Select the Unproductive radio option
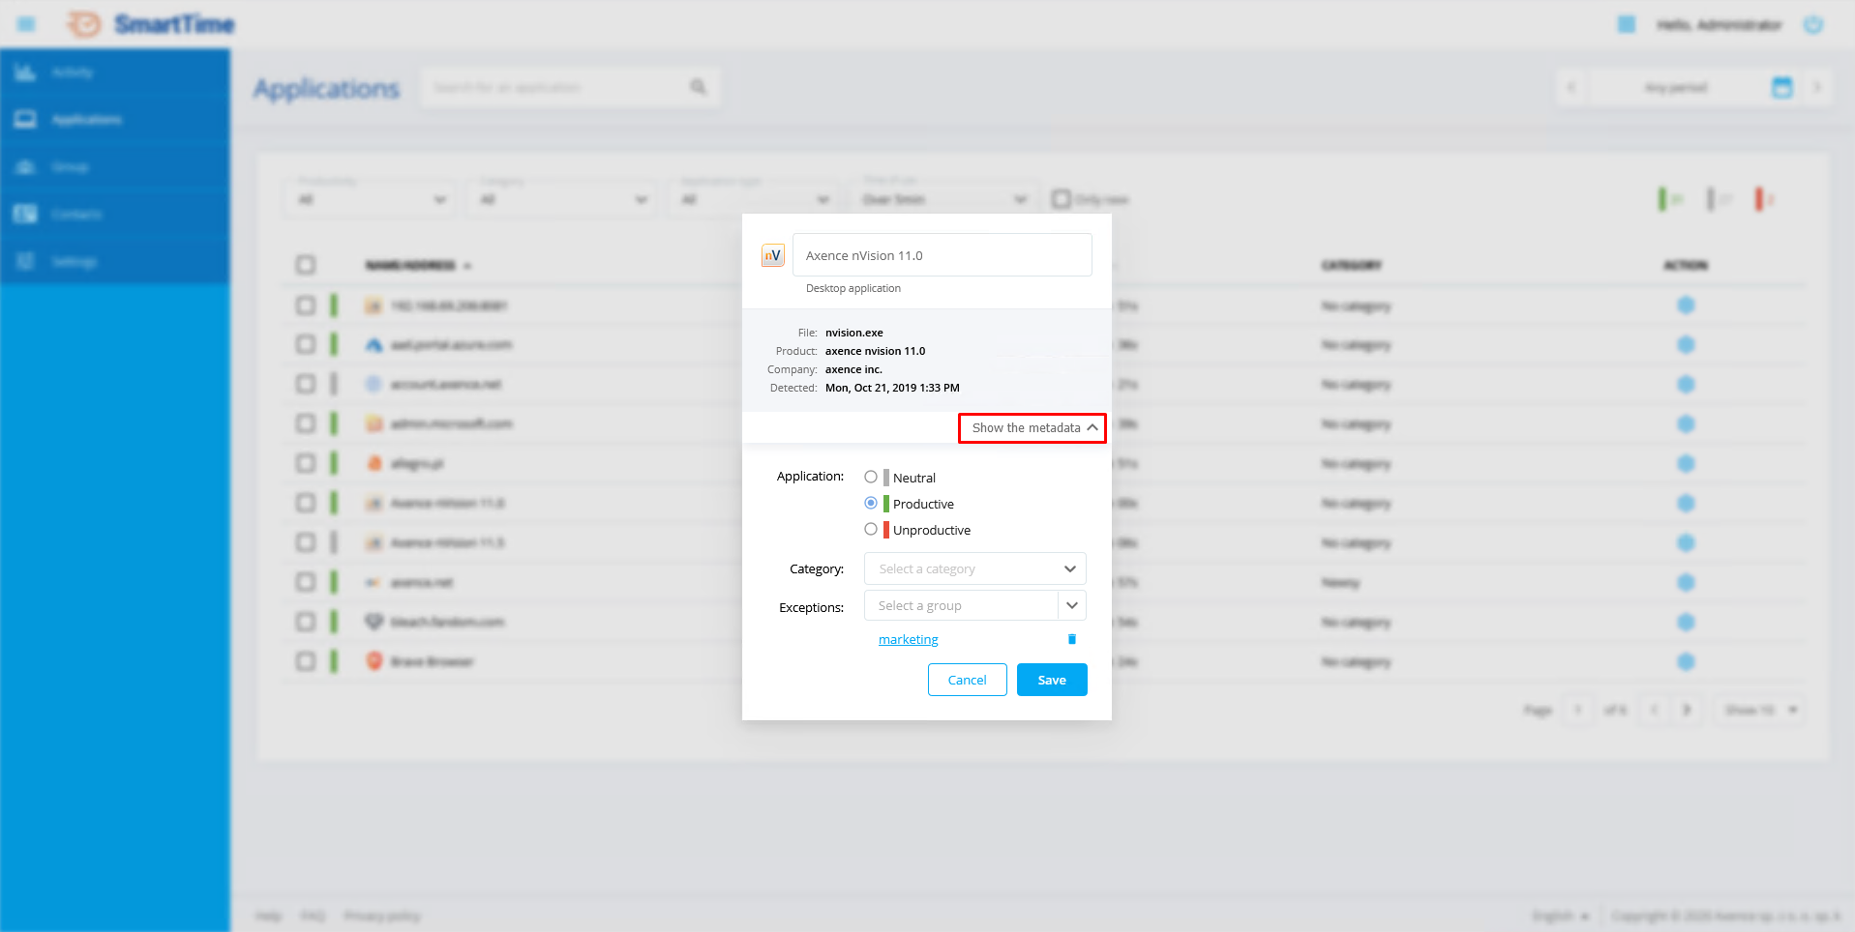The image size is (1855, 932). click(871, 529)
